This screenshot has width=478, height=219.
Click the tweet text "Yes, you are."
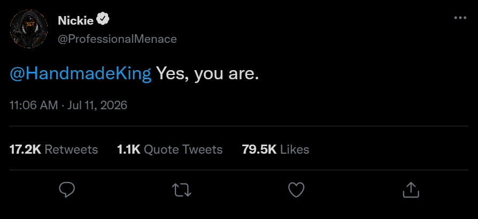[x=207, y=73]
